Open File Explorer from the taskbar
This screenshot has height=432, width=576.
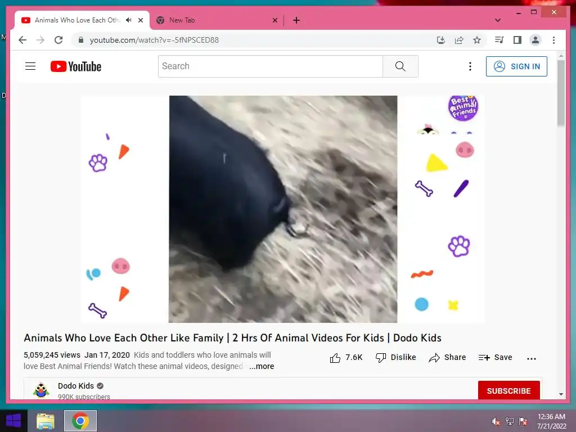[x=46, y=421]
